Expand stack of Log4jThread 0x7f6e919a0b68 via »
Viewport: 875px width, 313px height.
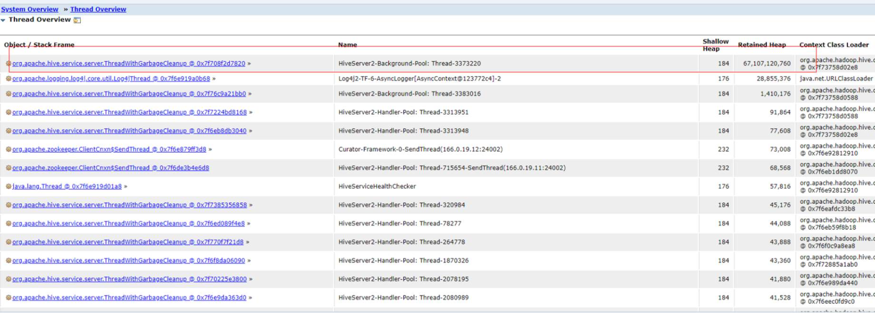tap(213, 78)
